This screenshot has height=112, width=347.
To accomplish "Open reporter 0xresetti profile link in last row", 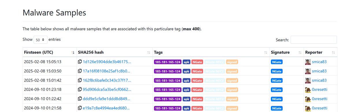I will point(320,108).
